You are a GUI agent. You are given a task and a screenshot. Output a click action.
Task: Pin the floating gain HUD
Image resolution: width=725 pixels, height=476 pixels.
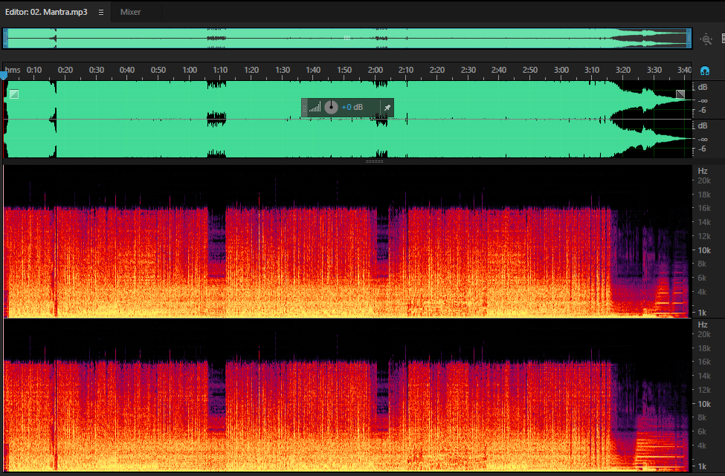pyautogui.click(x=387, y=108)
